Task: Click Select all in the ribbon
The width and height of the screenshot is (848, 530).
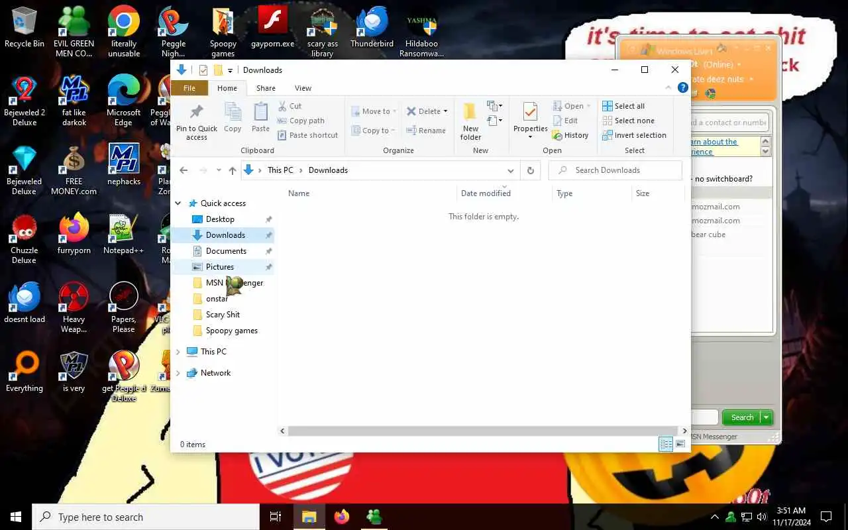Action: (x=623, y=106)
